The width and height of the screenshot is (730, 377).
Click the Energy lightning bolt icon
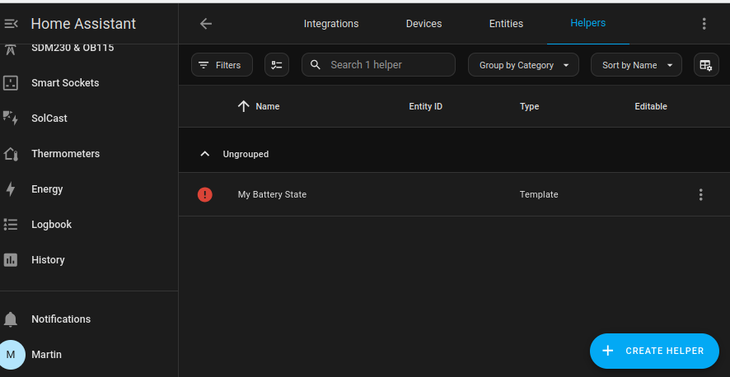pos(11,189)
